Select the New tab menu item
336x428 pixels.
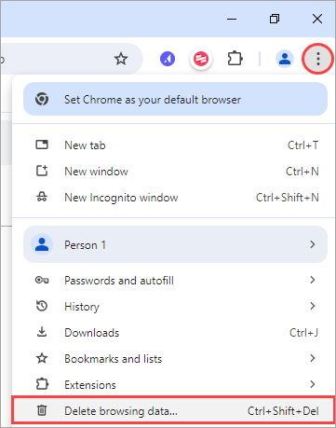pos(175,145)
